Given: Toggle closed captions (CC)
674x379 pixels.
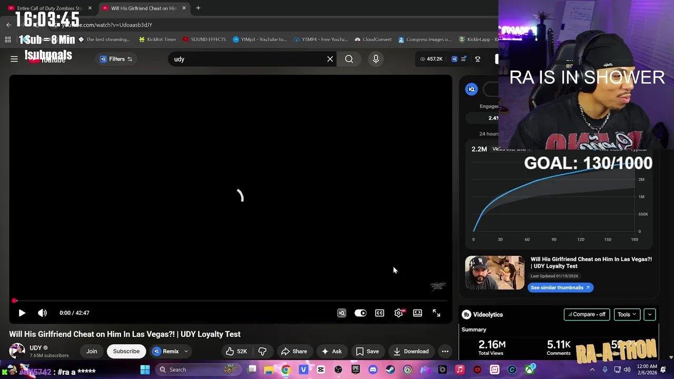Looking at the screenshot, I should 380,313.
